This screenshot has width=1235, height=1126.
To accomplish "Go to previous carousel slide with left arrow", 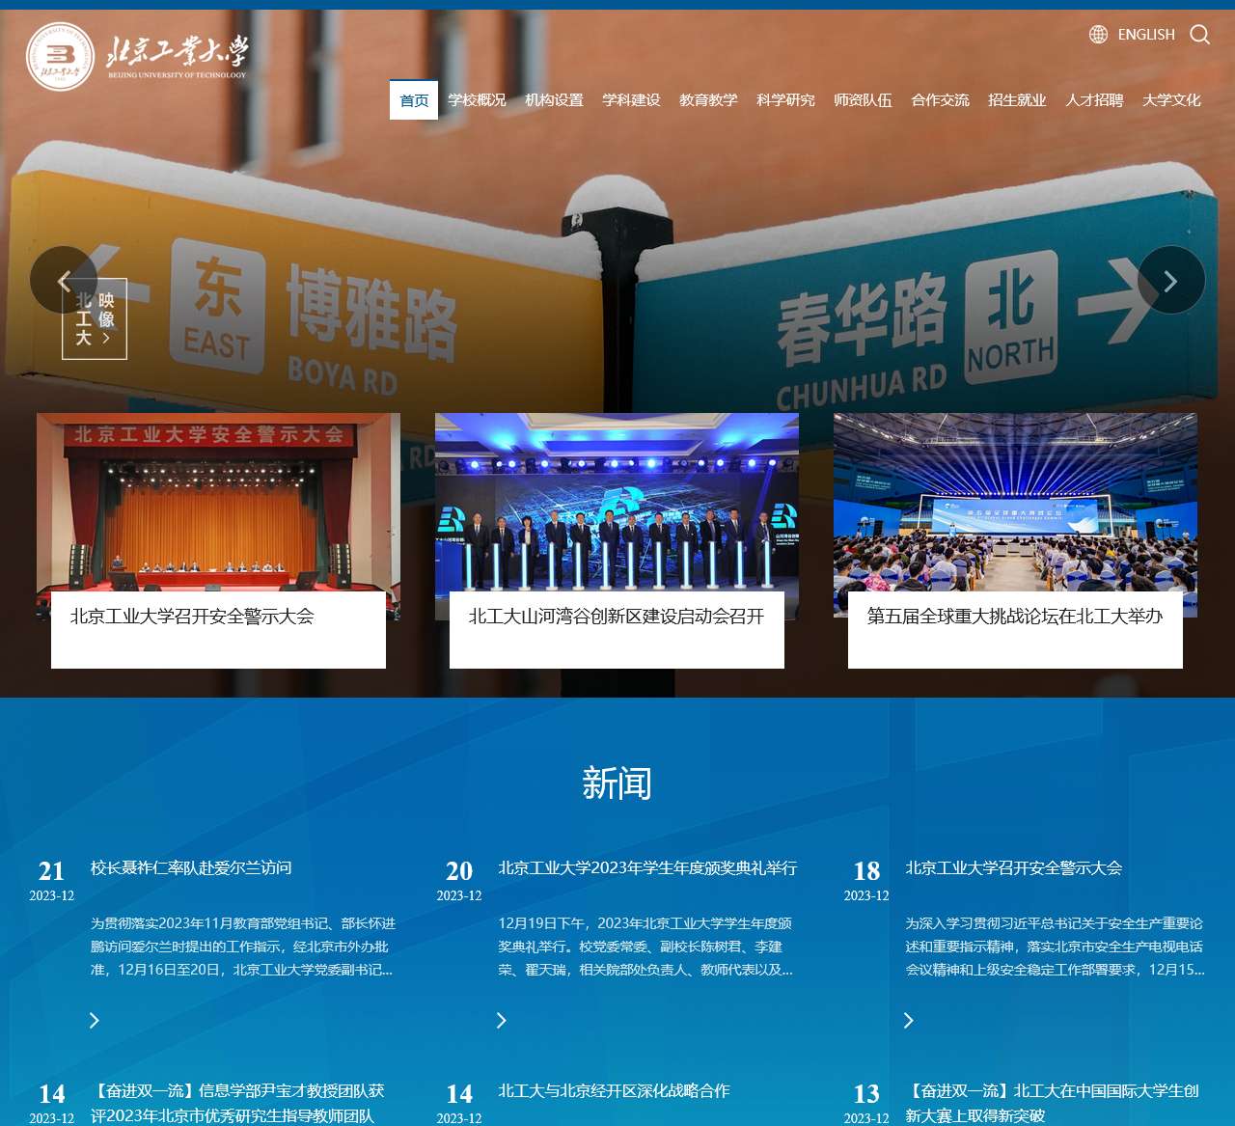I will pos(63,280).
